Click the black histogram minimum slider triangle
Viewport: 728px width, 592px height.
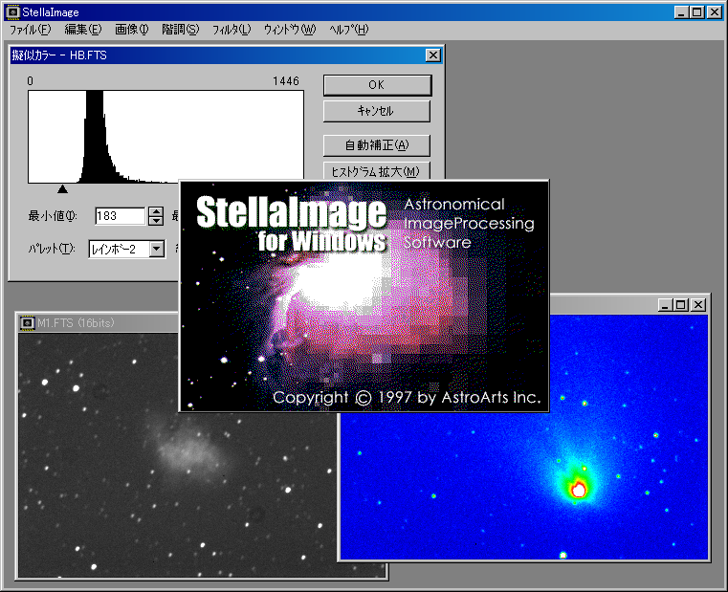62,188
